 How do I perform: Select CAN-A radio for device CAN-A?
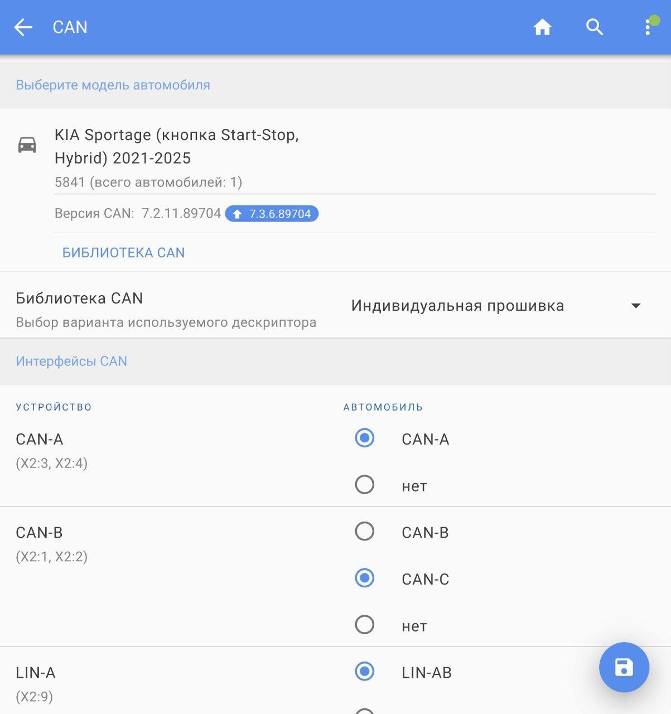(x=365, y=438)
